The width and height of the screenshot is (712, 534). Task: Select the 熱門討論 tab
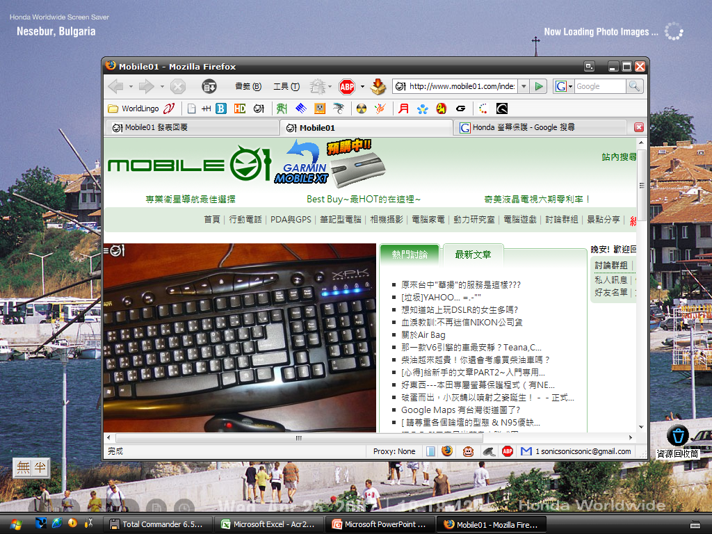pyautogui.click(x=410, y=254)
